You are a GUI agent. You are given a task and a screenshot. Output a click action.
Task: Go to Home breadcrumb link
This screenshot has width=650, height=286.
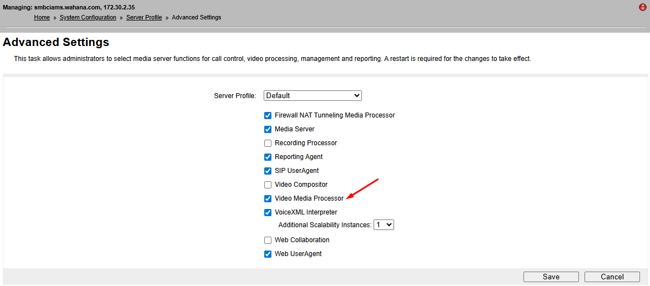[42, 18]
